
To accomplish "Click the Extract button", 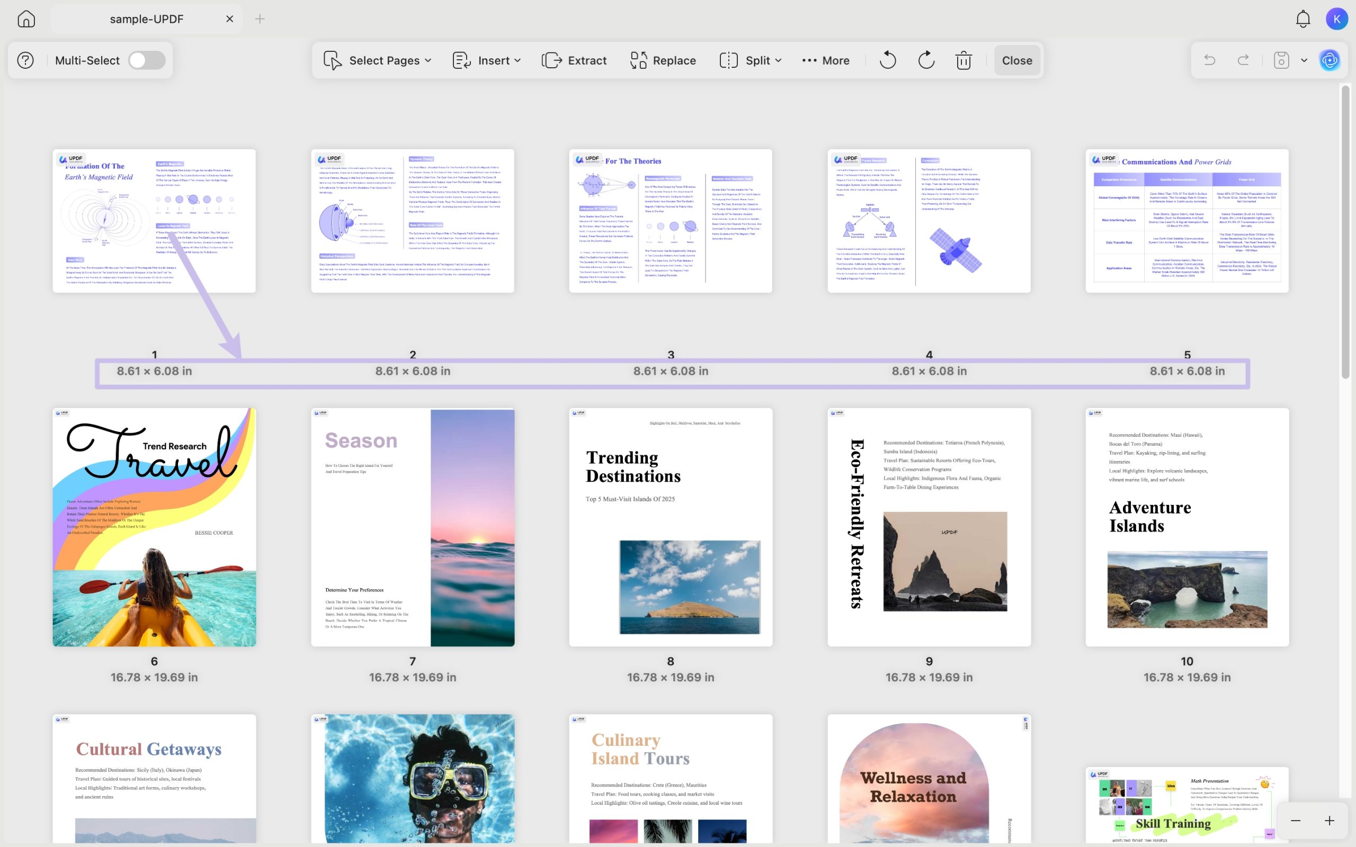I will pos(574,60).
